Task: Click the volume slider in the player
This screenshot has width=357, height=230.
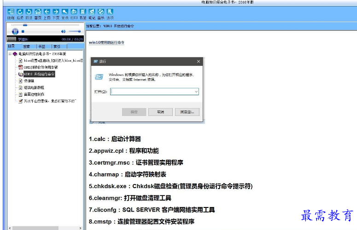Action: coord(75,31)
